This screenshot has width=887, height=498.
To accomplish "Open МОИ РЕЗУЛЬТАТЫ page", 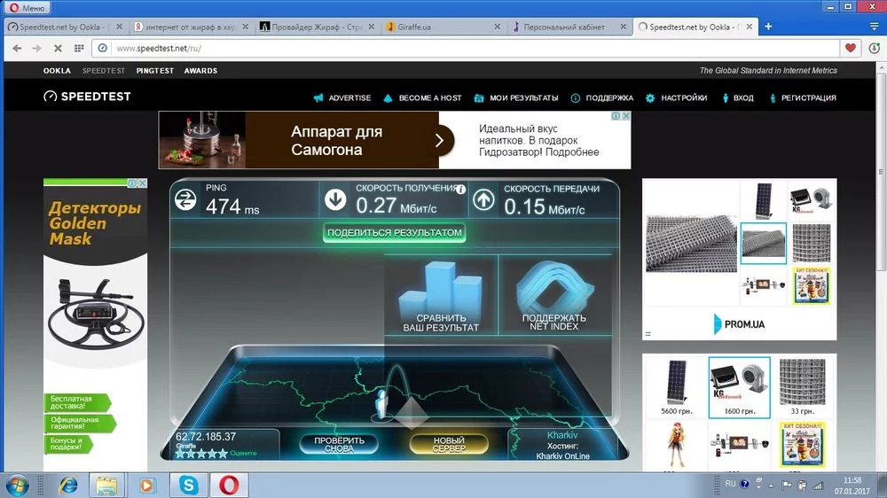I will pyautogui.click(x=516, y=97).
